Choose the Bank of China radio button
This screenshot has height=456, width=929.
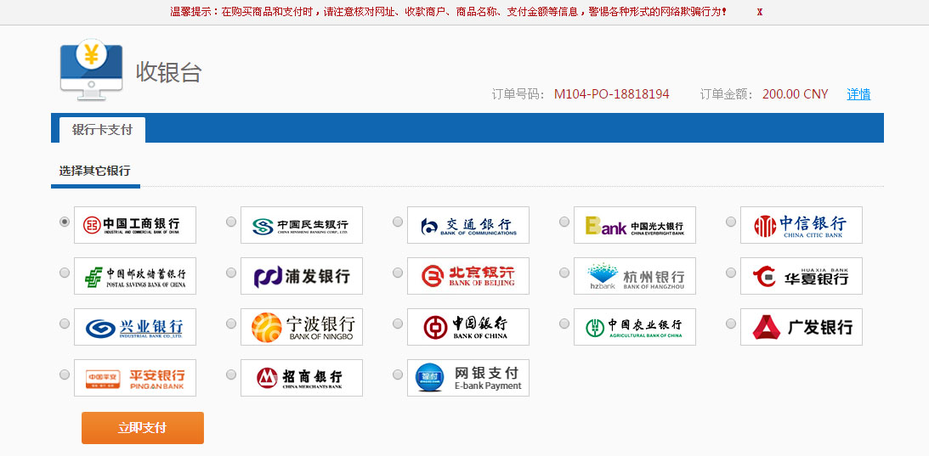pyautogui.click(x=398, y=324)
